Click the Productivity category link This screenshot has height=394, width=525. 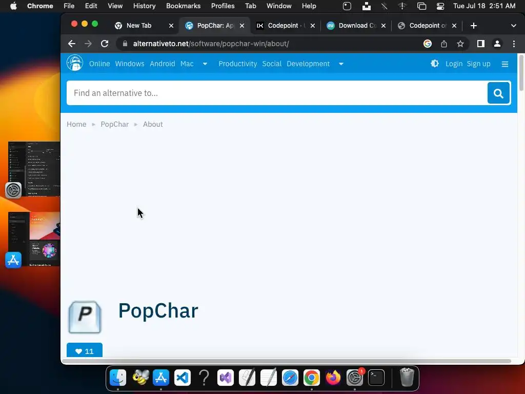238,64
